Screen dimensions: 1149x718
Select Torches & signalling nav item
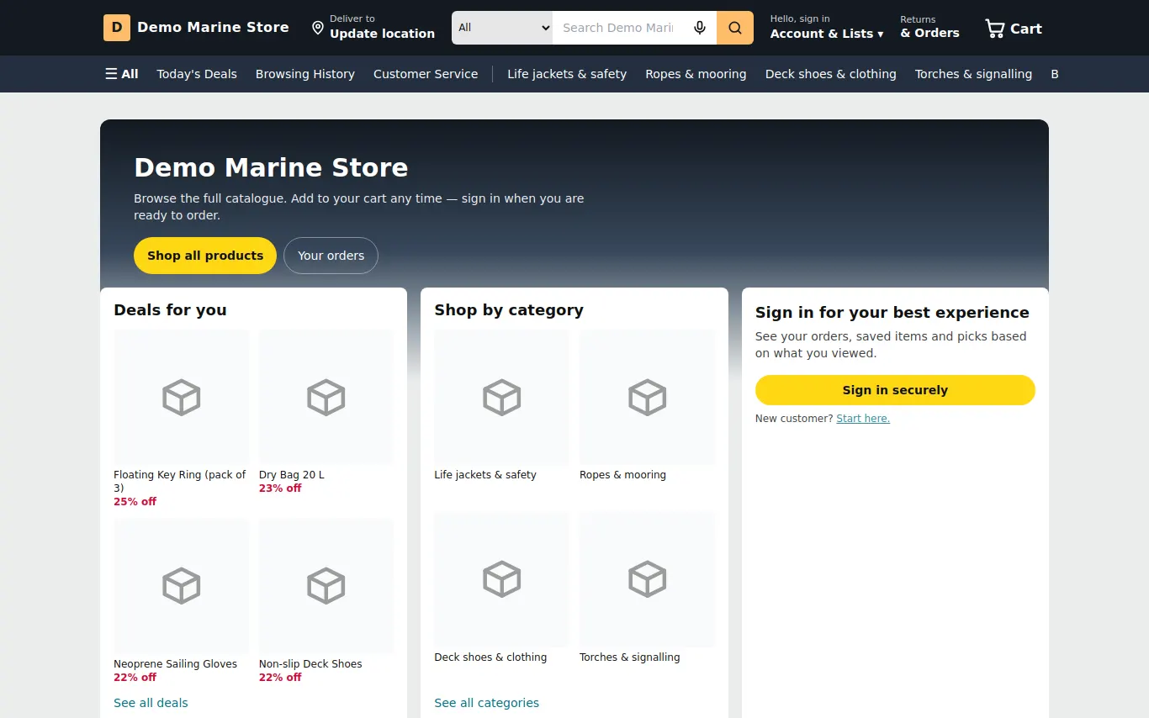pyautogui.click(x=973, y=74)
